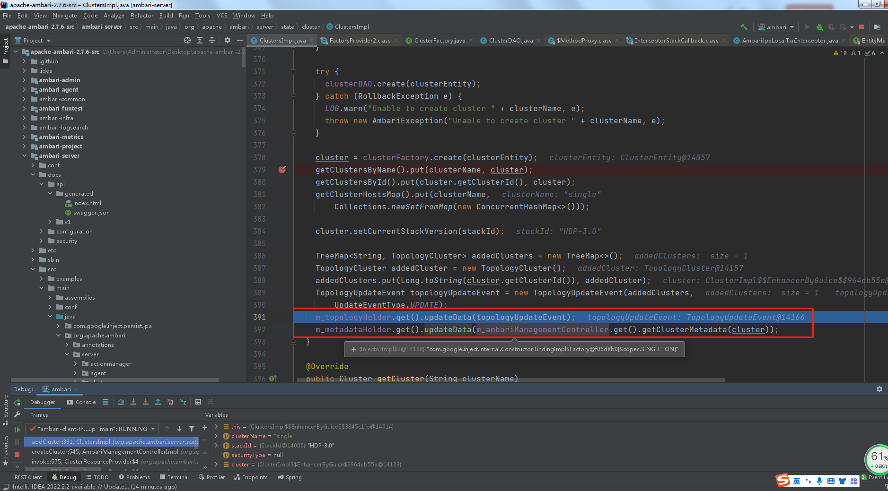The width and height of the screenshot is (888, 491).
Task: Click red Force Step Into icon
Action: pyautogui.click(x=146, y=402)
